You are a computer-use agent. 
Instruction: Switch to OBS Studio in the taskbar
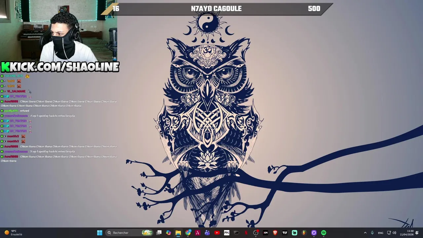tap(256, 233)
